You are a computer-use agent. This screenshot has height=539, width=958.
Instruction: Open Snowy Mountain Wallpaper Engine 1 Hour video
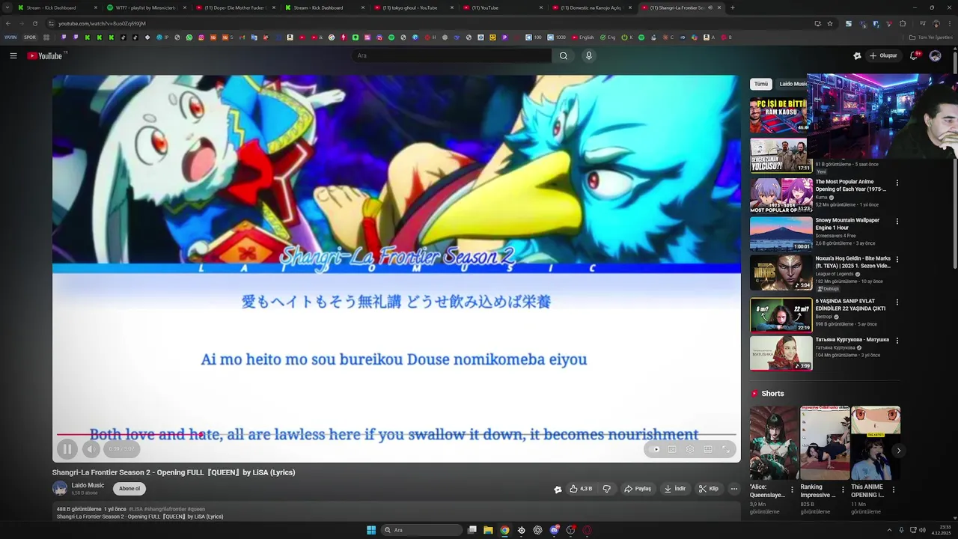click(847, 224)
